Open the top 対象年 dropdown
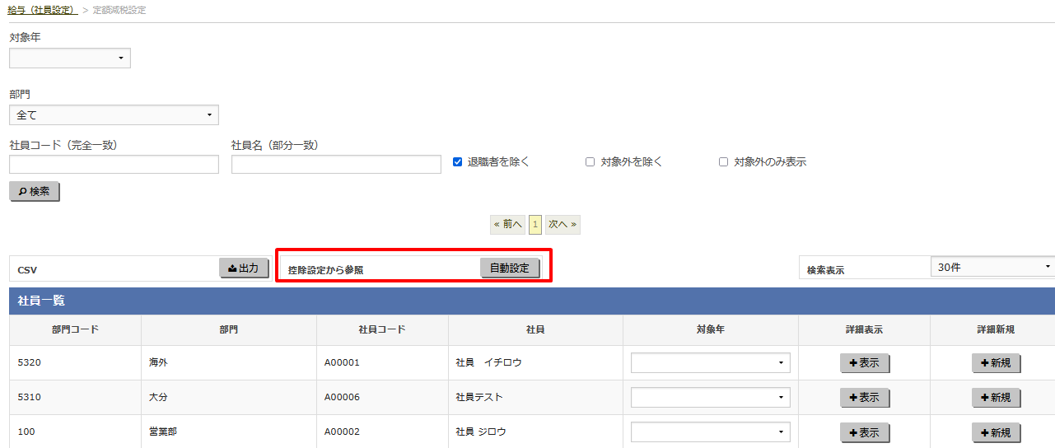This screenshot has width=1055, height=448. pos(70,58)
